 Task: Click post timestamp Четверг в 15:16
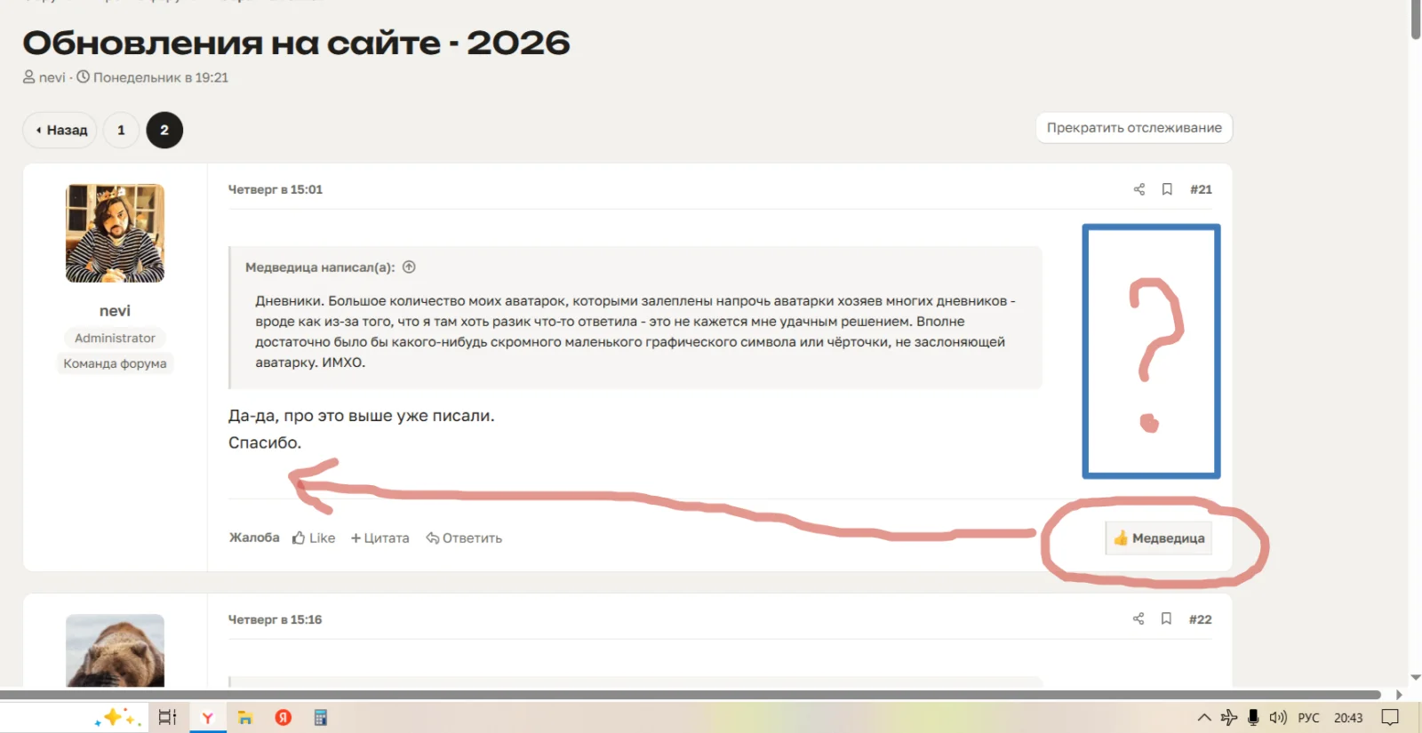[276, 619]
